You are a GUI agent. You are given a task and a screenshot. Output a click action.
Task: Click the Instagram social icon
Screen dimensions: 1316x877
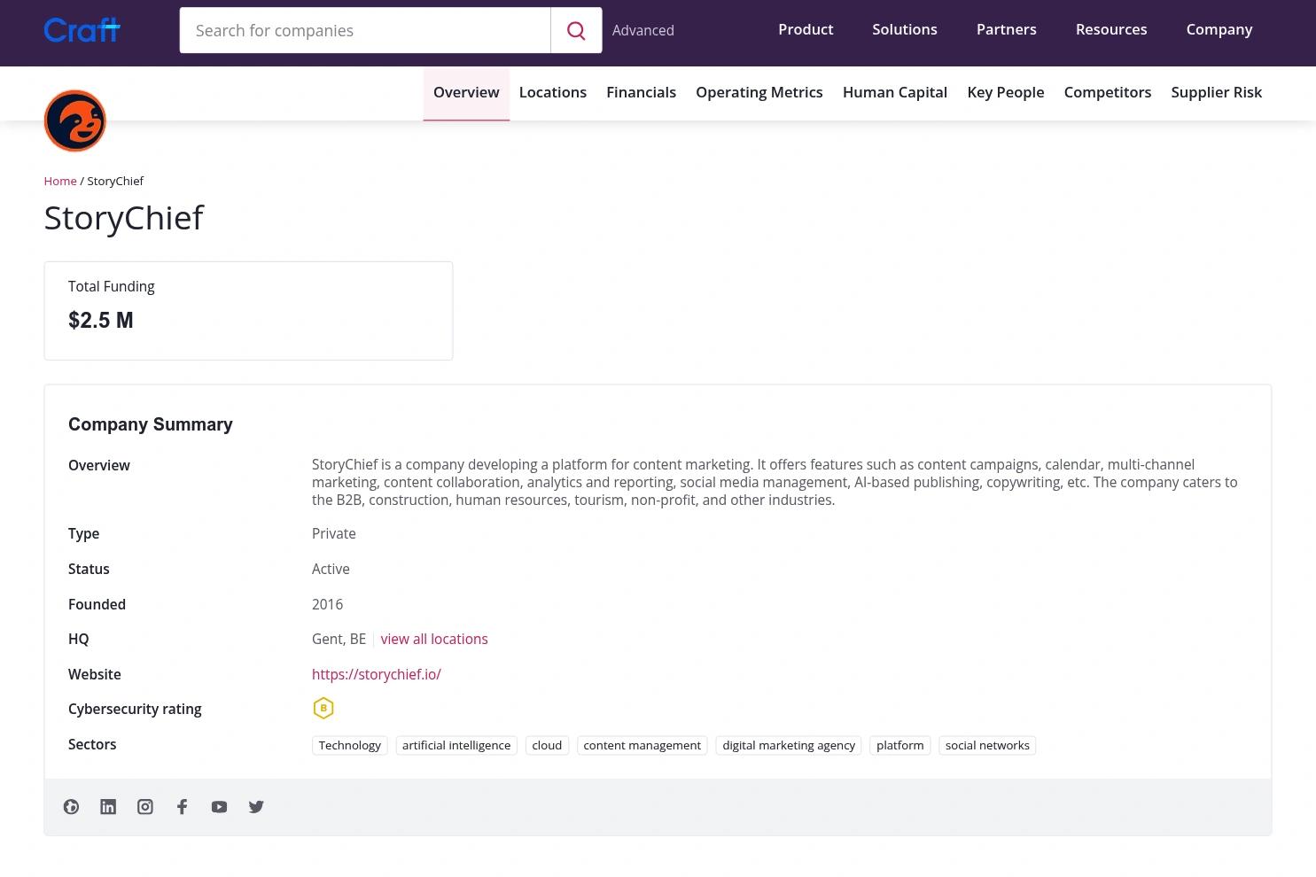(144, 806)
